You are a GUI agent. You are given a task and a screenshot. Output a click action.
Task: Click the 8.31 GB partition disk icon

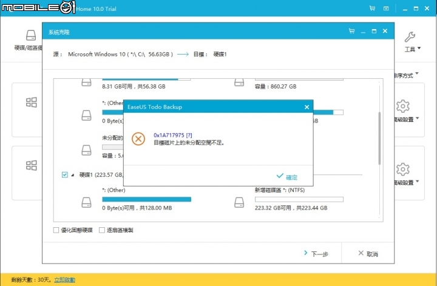pyautogui.click(x=86, y=82)
